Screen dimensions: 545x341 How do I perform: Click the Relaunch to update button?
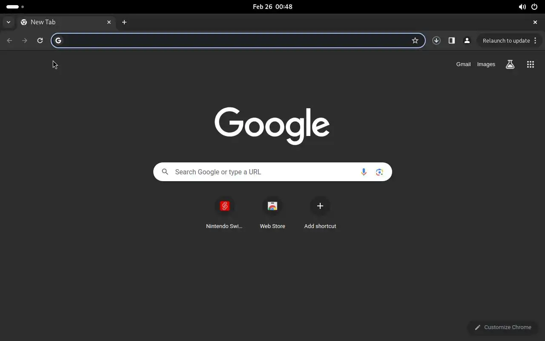tap(506, 40)
